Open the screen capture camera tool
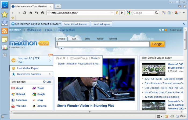Viewport: 188px width, 120px height. (169, 13)
